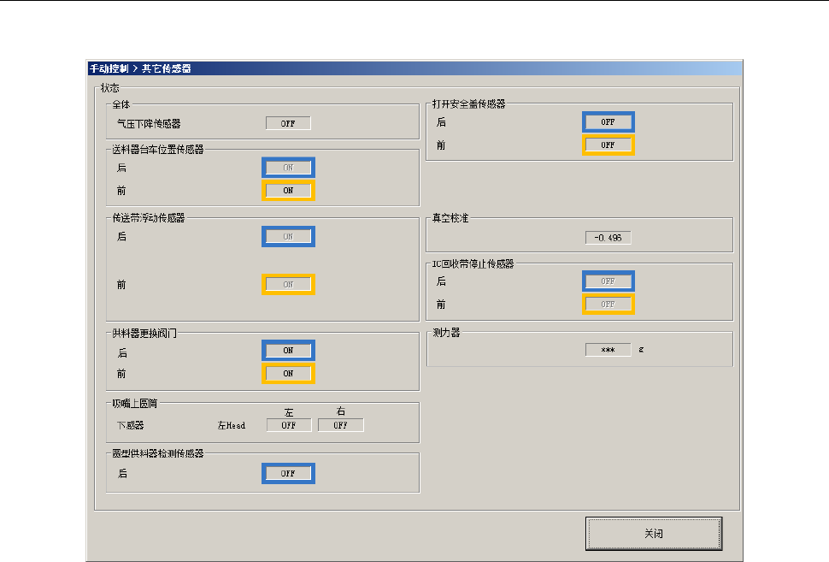Toggle 供料器更换阀门 后 ON indicator

pos(288,351)
